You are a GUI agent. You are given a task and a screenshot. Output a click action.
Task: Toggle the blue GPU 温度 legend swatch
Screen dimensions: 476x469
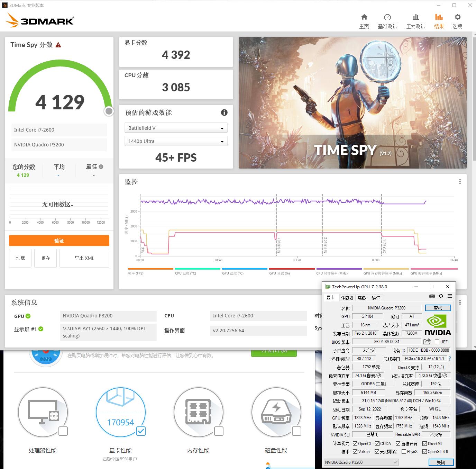tap(245, 269)
